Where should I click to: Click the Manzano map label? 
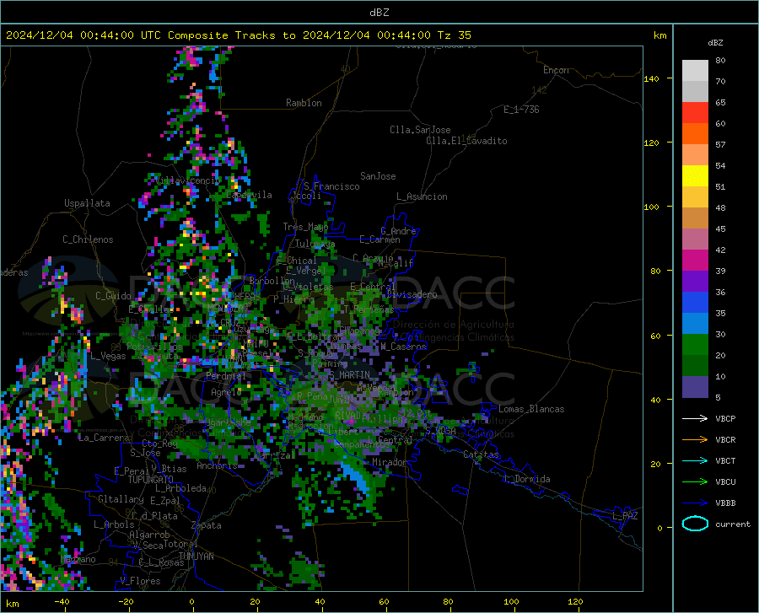[78, 559]
